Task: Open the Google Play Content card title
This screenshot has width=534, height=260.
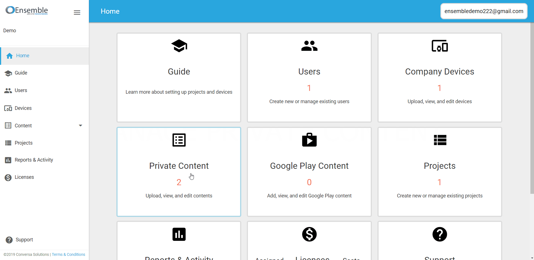Action: coord(309,166)
